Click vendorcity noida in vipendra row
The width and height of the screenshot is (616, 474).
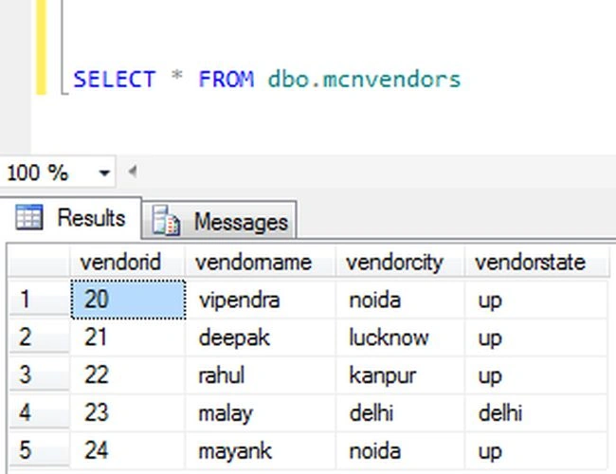click(400, 300)
